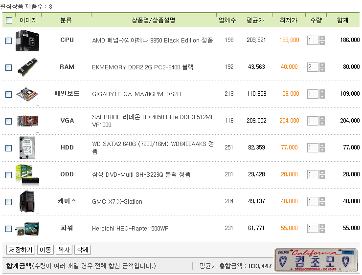This screenshot has width=362, height=275.
Task: Increase the CPU quantity with the up arrow
Action: 322,38
